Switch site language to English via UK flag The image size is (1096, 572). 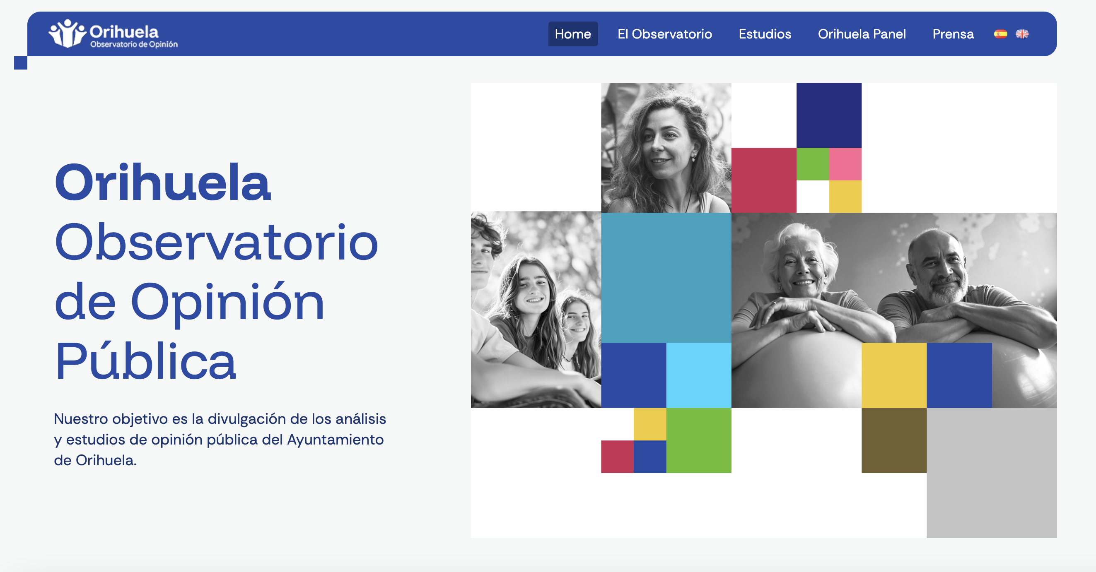pos(1023,34)
